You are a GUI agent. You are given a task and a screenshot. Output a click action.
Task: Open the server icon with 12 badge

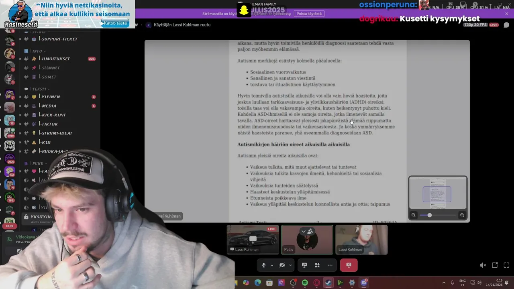(x=10, y=120)
